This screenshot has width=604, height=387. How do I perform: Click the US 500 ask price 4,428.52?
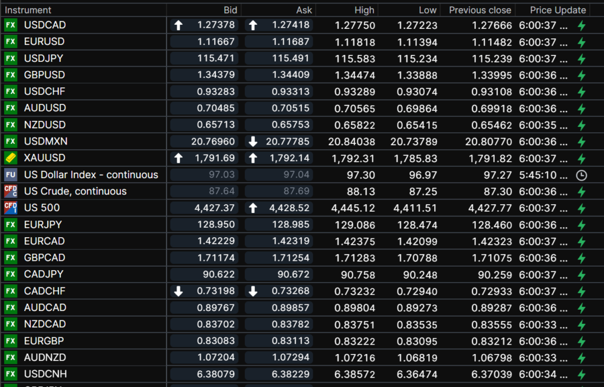(288, 208)
